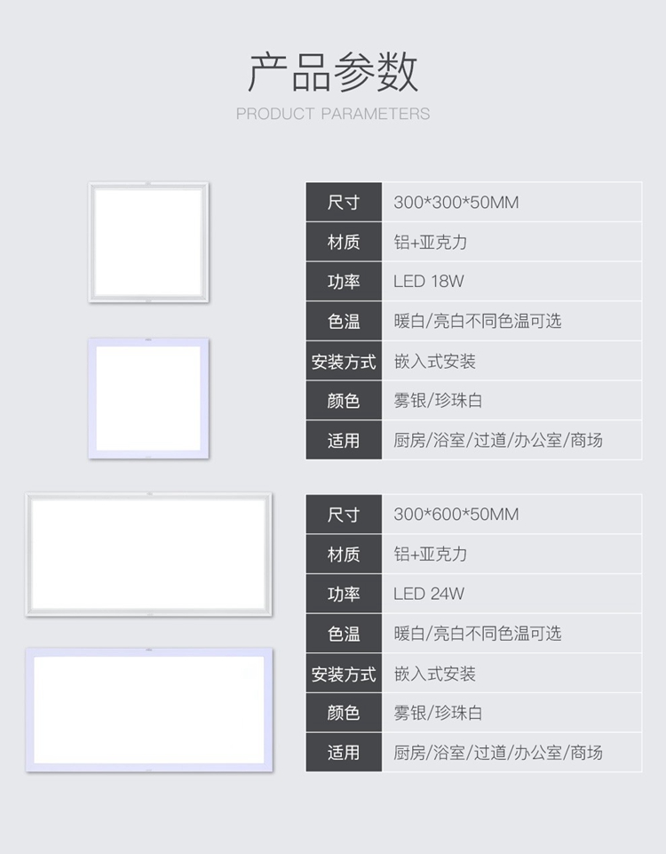Click the square pearl-white frame panel light image
The height and width of the screenshot is (854, 666).
coord(148,399)
